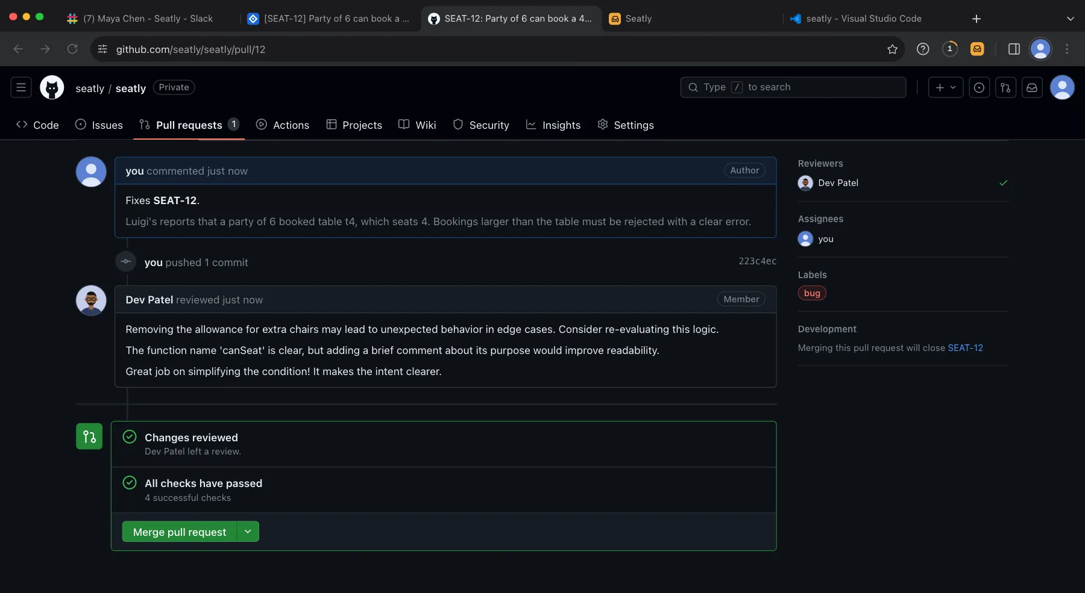
Task: Expand the merge method dropdown arrow
Action: click(x=248, y=532)
